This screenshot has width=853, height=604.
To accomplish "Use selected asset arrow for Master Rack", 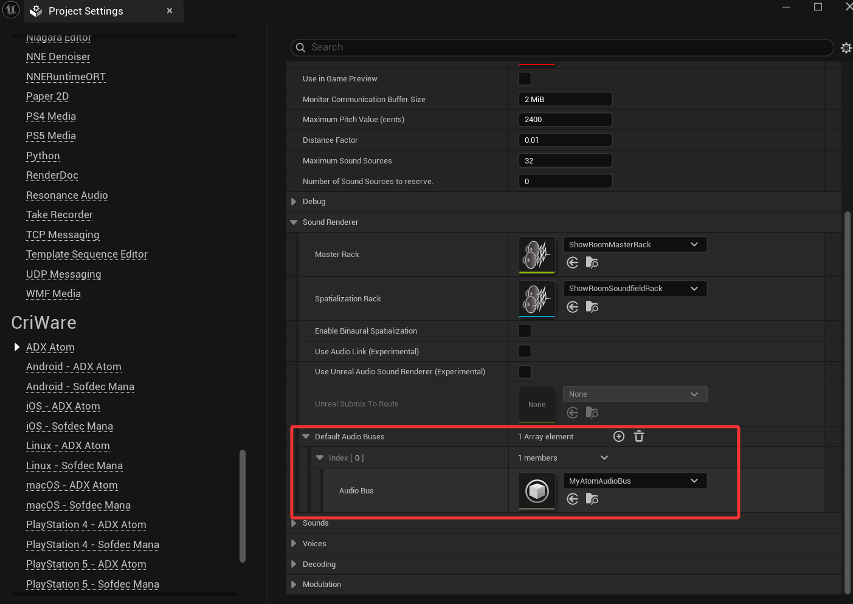I will click(572, 263).
